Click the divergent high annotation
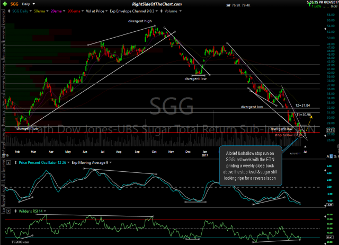The width and height of the screenshot is (339, 245). (140, 21)
